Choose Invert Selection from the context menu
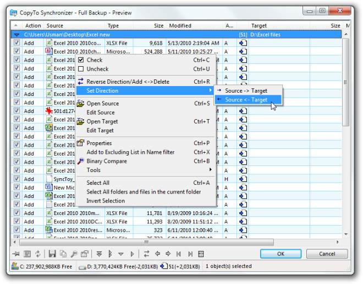The width and height of the screenshot is (363, 284). tap(145, 201)
